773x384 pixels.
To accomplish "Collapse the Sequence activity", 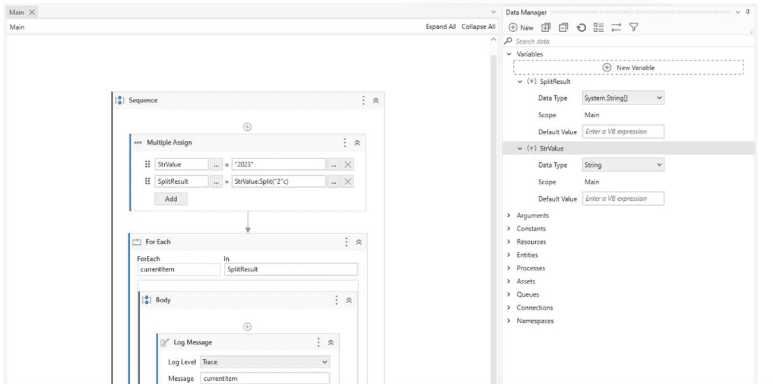I will point(376,101).
